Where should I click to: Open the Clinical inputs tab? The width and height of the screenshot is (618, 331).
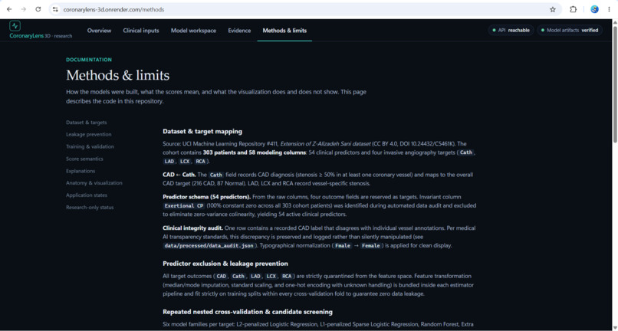[141, 31]
